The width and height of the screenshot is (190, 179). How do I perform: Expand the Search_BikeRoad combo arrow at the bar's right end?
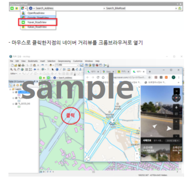click(176, 8)
